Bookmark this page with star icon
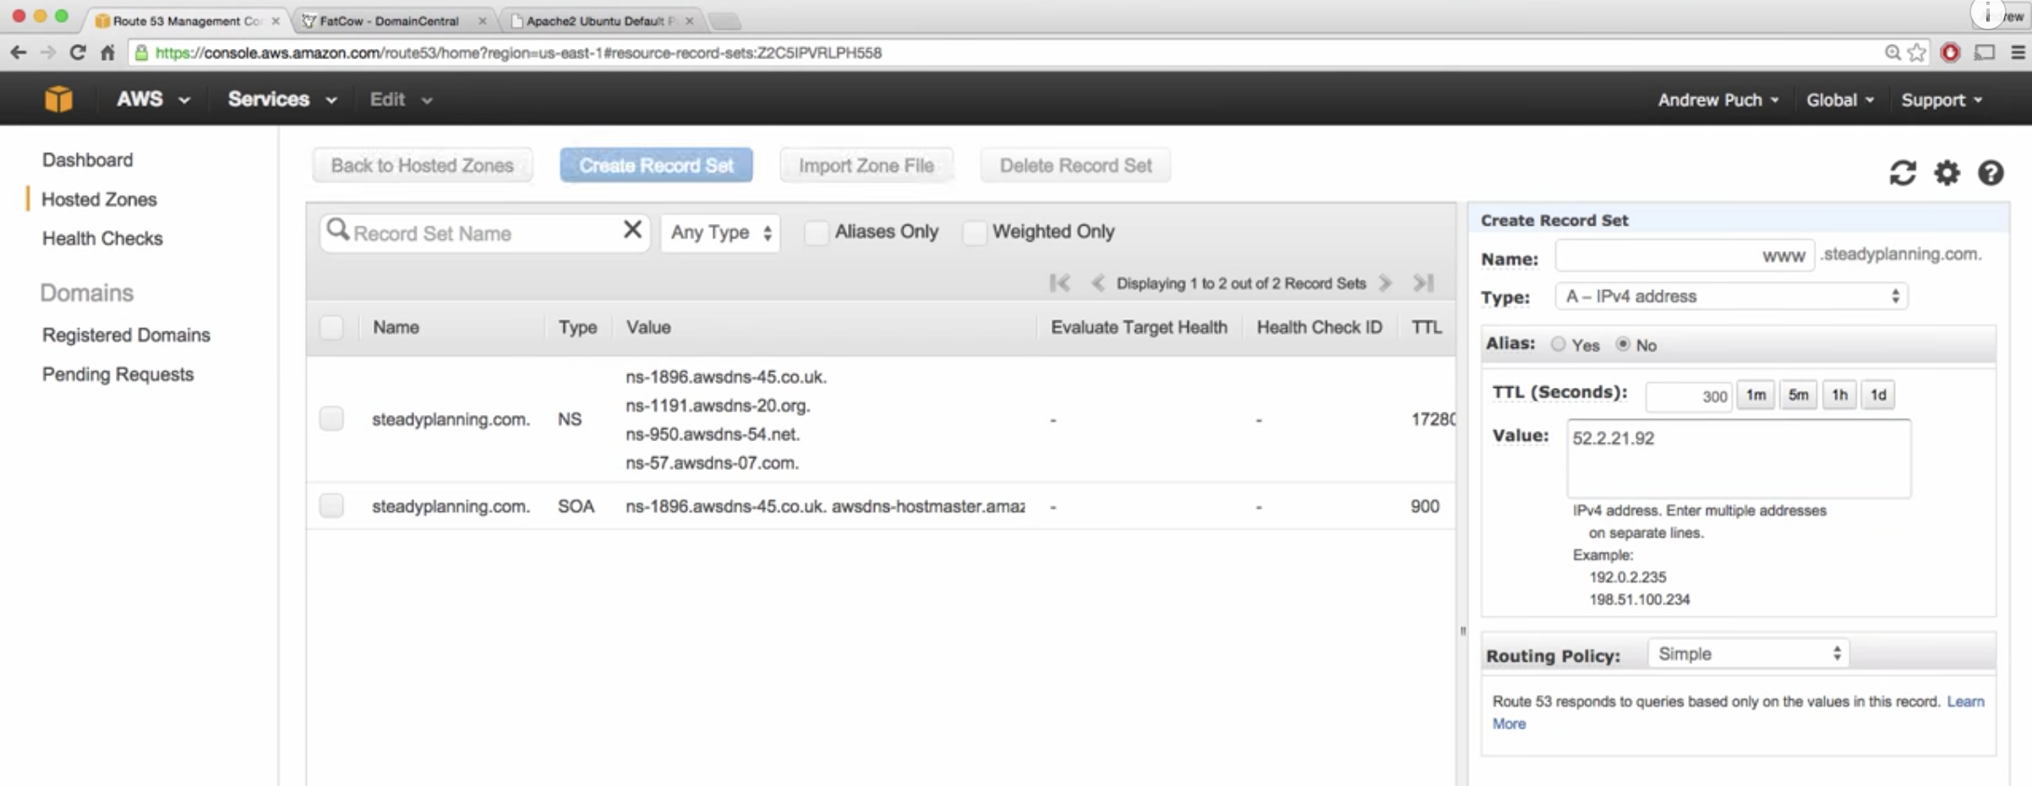The image size is (2032, 786). [1917, 52]
